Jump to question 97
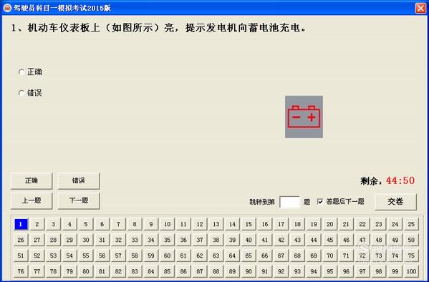 point(362,271)
